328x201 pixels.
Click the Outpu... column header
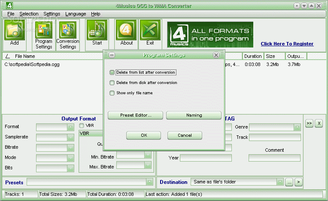(296, 56)
